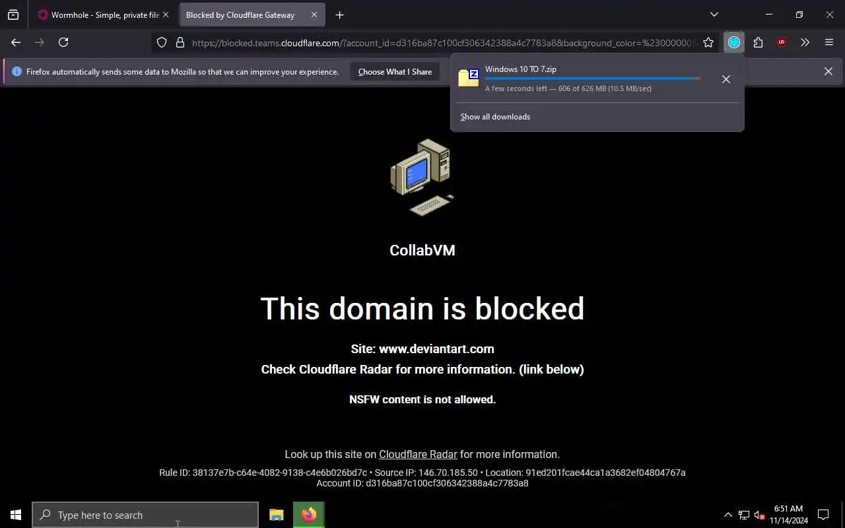Open Firefox View tab icon

pos(13,15)
